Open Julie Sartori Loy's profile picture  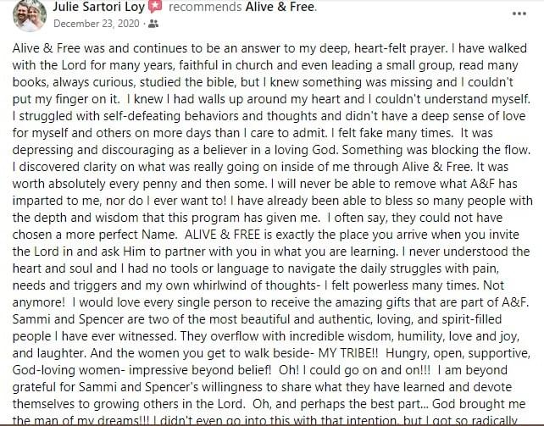coord(30,15)
